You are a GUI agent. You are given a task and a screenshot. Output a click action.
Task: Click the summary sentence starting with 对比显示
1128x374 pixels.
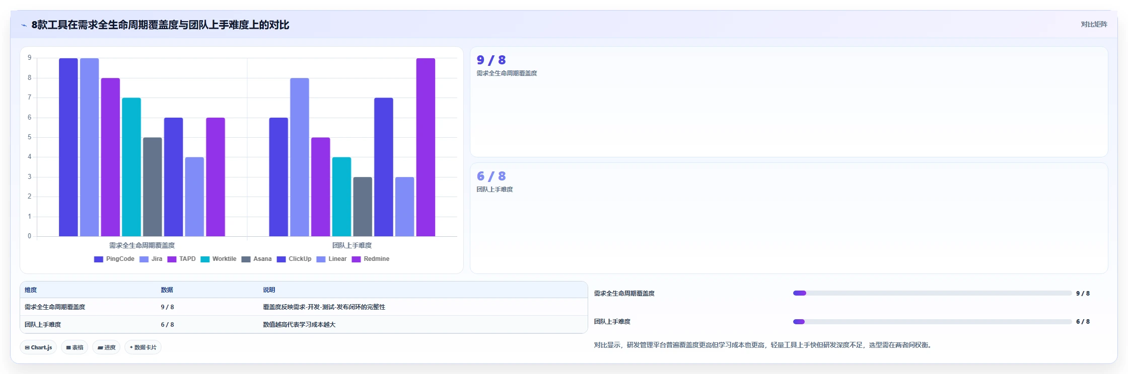(x=763, y=345)
